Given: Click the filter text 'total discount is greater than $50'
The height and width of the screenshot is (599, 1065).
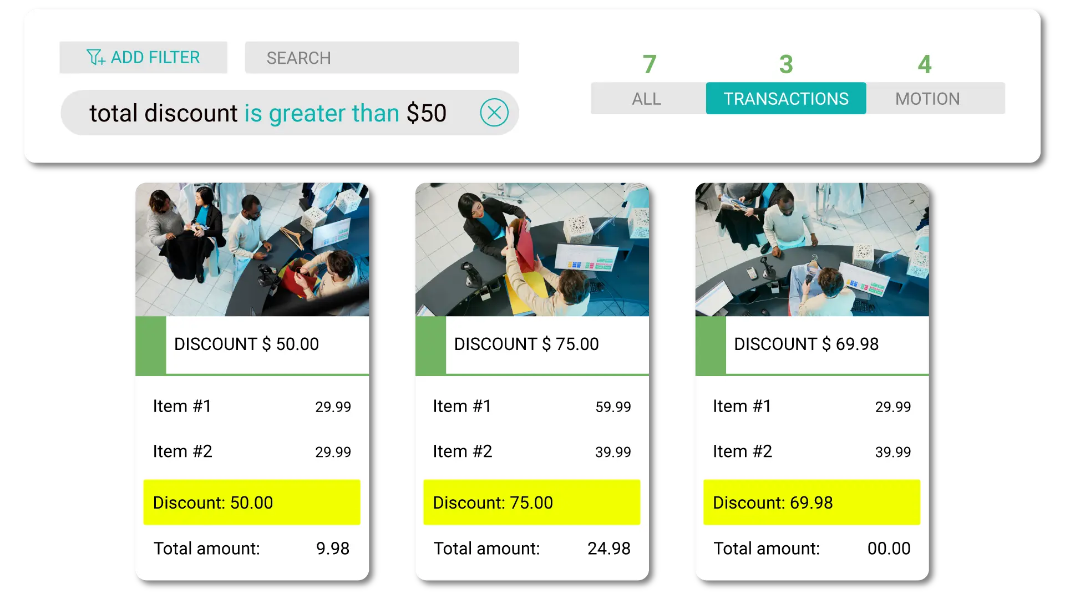Looking at the screenshot, I should tap(268, 113).
